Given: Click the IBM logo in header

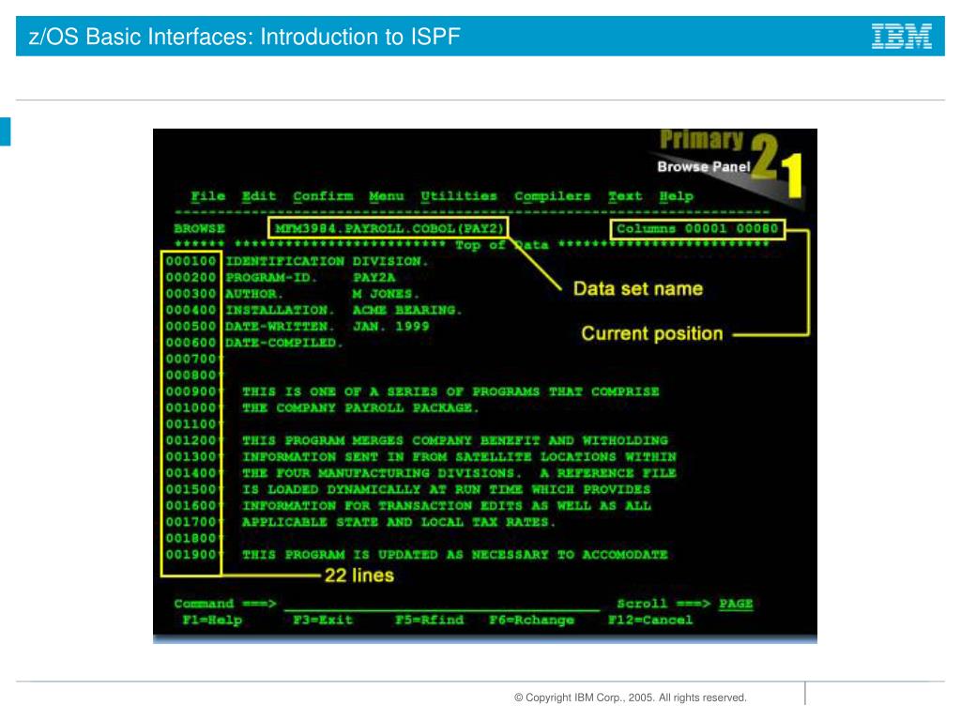Looking at the screenshot, I should 902,37.
